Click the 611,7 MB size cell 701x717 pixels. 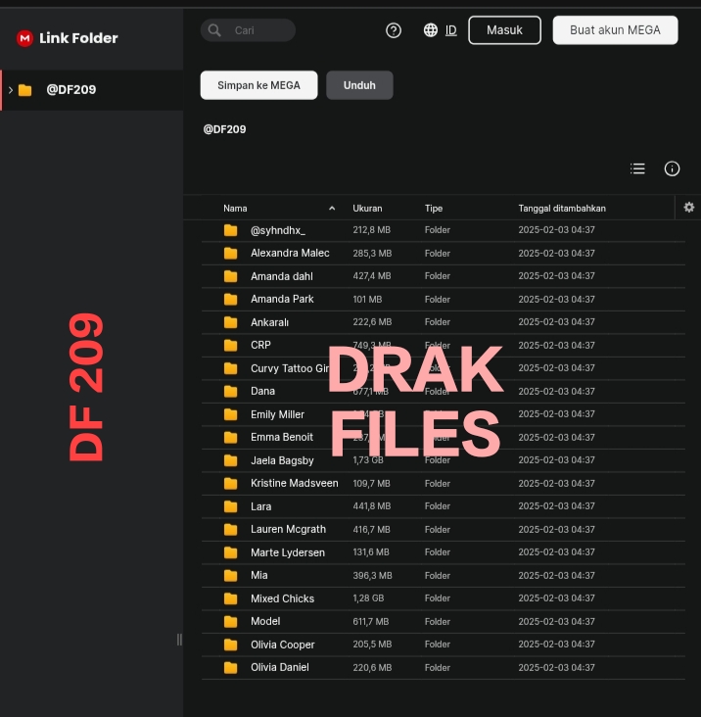tap(371, 621)
